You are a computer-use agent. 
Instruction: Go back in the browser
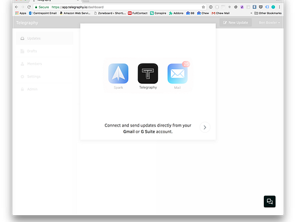pyautogui.click(x=17, y=7)
